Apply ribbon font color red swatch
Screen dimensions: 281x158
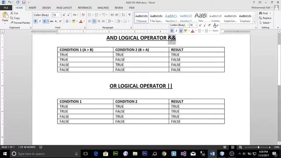(x=81, y=22)
